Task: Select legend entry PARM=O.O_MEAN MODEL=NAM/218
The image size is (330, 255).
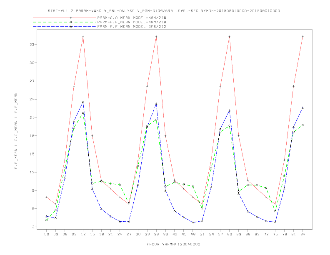Action: point(132,17)
